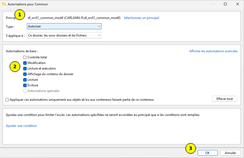244x158 pixels.
Task: Click Ajouter une condition link
Action: click(x=21, y=126)
